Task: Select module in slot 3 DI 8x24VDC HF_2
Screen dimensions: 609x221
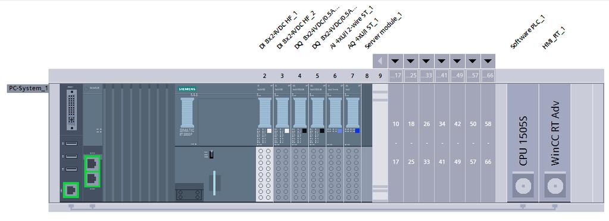Action: 282,142
